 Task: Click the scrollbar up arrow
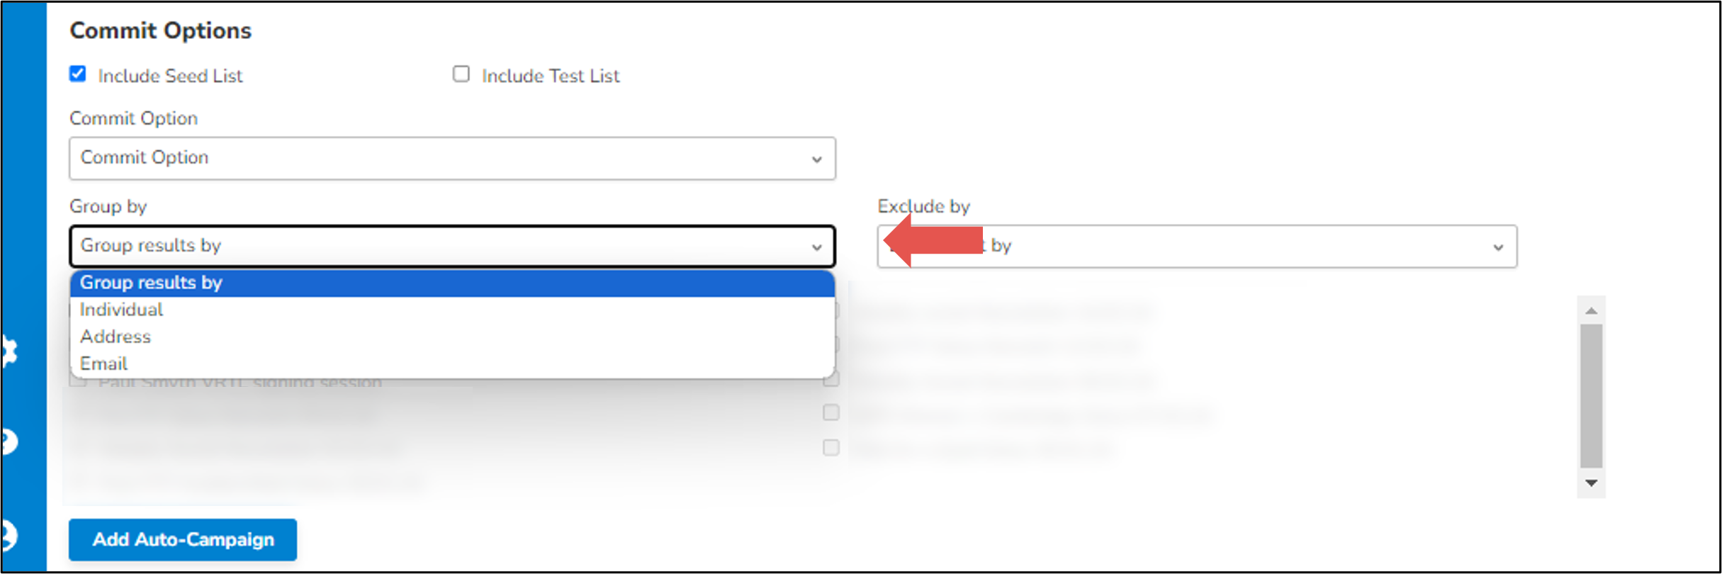(1591, 310)
